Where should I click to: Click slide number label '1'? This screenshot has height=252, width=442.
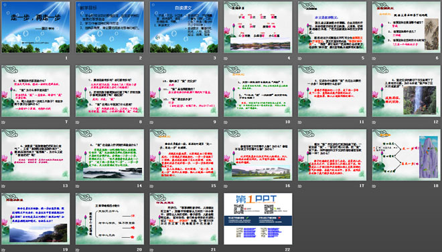point(66,58)
